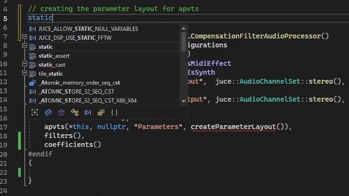Screen dimensions: 349x196
Task: Collapse the code block on line 8
Action: tap(25, 46)
